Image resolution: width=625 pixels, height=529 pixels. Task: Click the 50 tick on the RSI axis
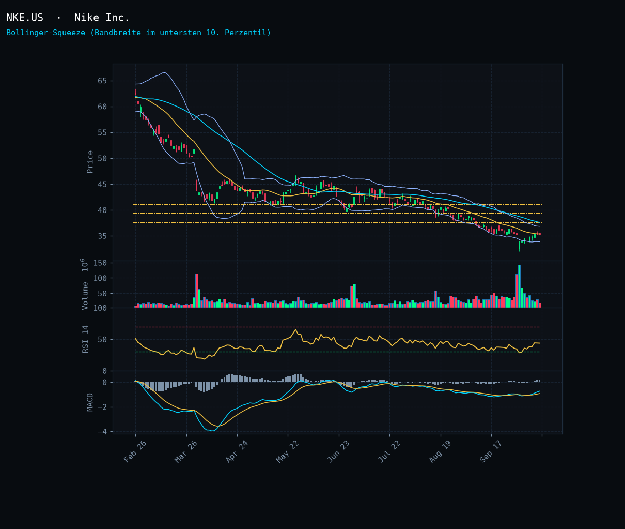pos(102,340)
